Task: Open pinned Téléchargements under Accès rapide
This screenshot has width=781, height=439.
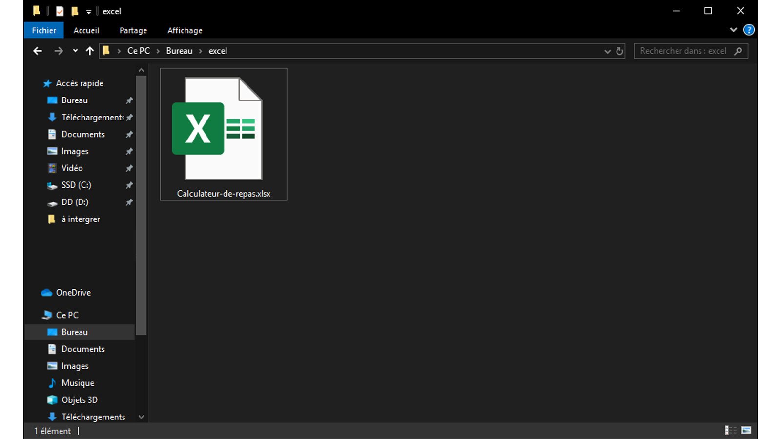Action: [92, 117]
